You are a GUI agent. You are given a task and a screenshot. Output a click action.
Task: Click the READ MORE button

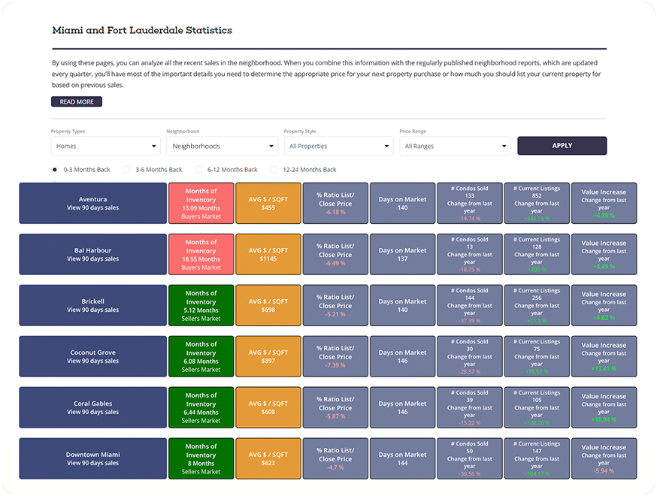point(77,101)
